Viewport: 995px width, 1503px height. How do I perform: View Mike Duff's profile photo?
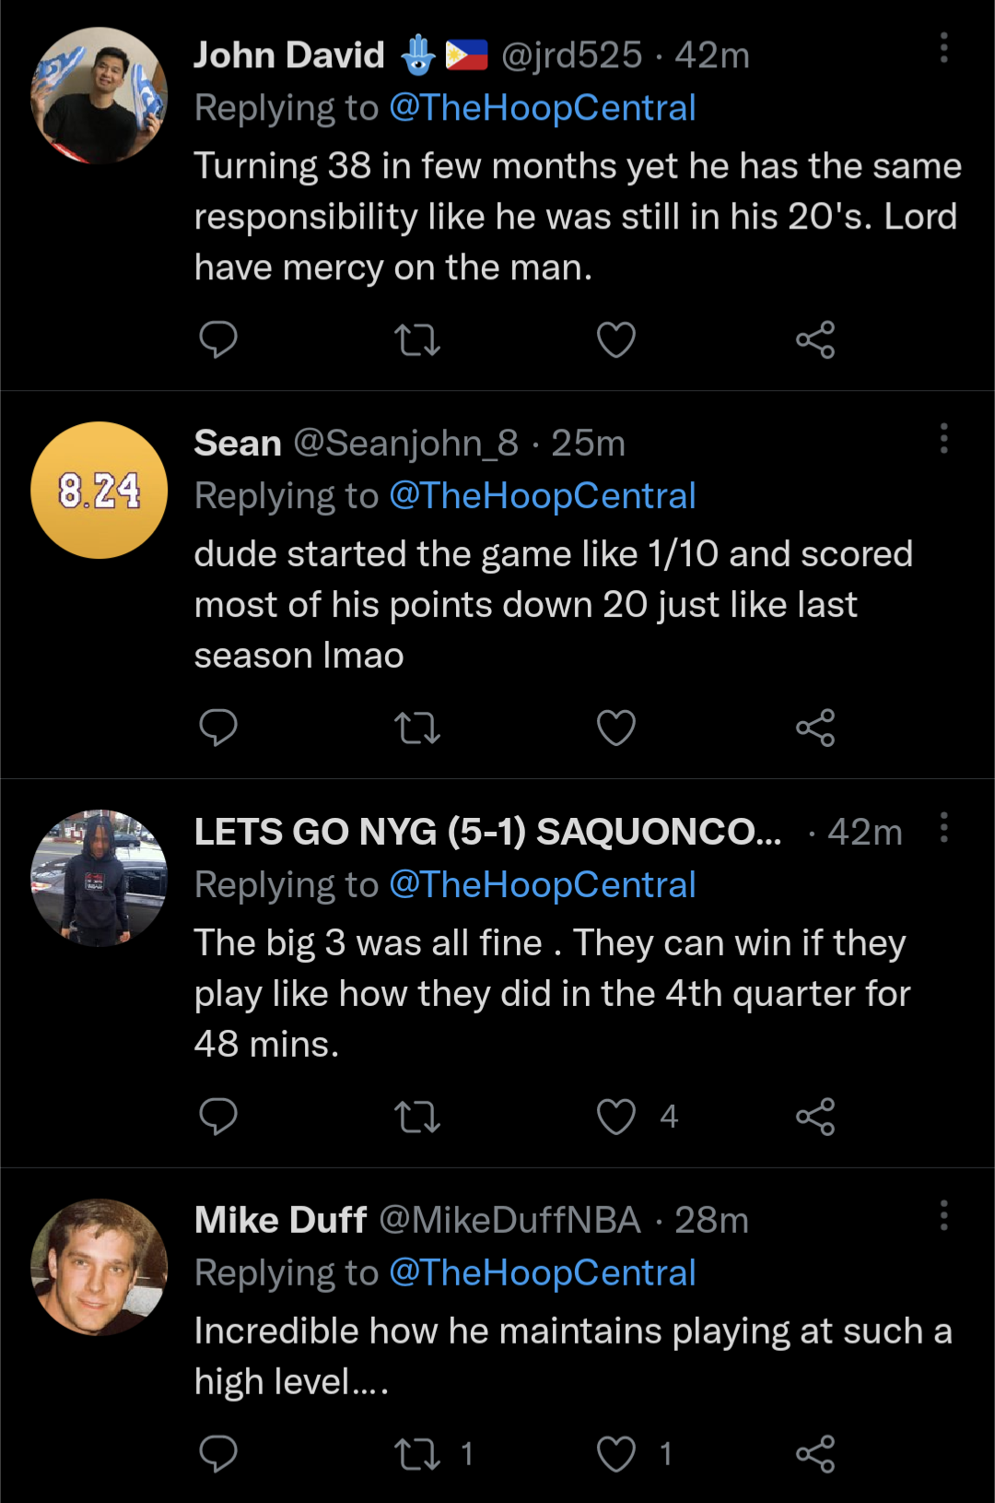(99, 1267)
